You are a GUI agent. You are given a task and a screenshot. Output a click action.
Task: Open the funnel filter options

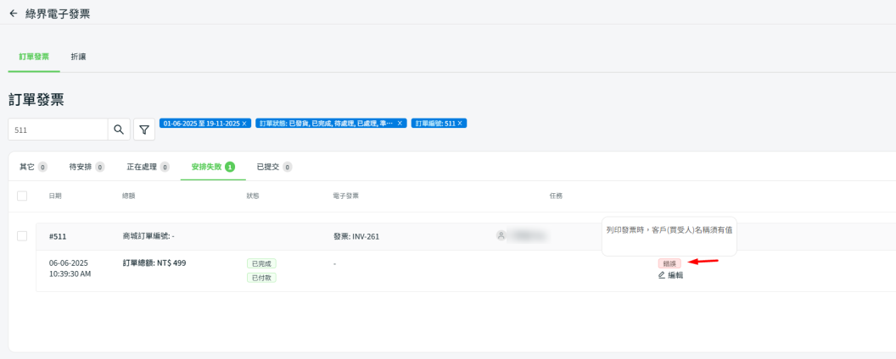(x=144, y=130)
